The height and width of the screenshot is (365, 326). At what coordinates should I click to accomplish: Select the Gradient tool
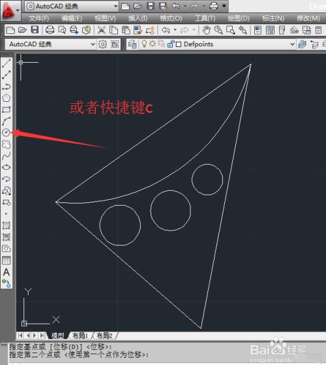(7, 237)
